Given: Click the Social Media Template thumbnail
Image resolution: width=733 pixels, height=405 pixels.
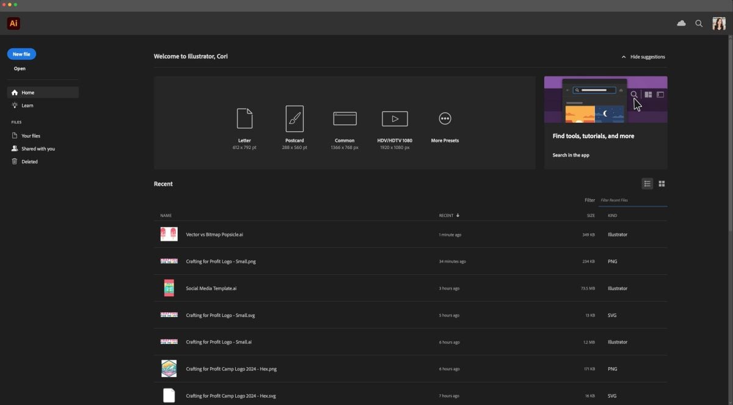Looking at the screenshot, I should 169,288.
